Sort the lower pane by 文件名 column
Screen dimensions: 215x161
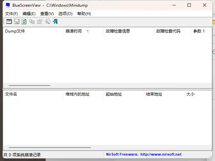[x=33, y=94]
